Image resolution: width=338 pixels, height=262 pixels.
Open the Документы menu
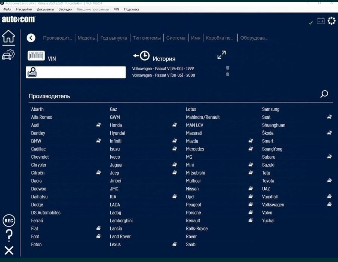[45, 9]
